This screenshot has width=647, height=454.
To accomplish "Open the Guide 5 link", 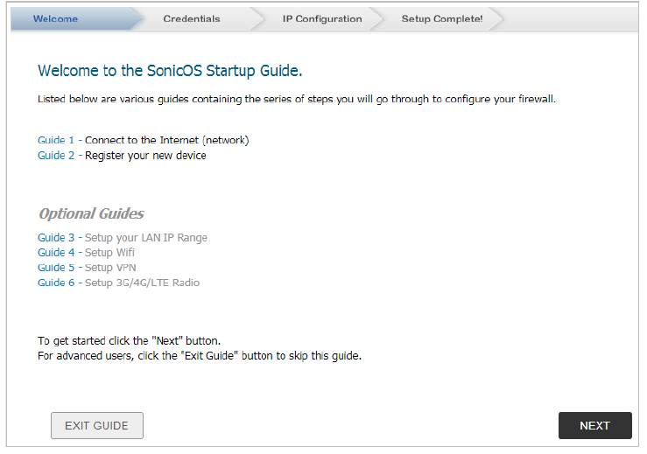I will (x=56, y=268).
